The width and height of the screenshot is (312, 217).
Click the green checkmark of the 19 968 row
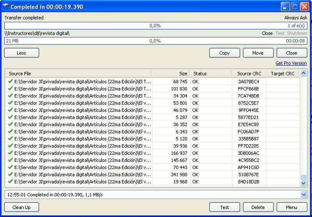click(11, 181)
